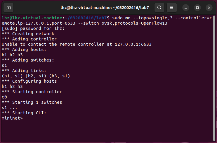
Task: Click the window title in the header bar
Action: 109,7
